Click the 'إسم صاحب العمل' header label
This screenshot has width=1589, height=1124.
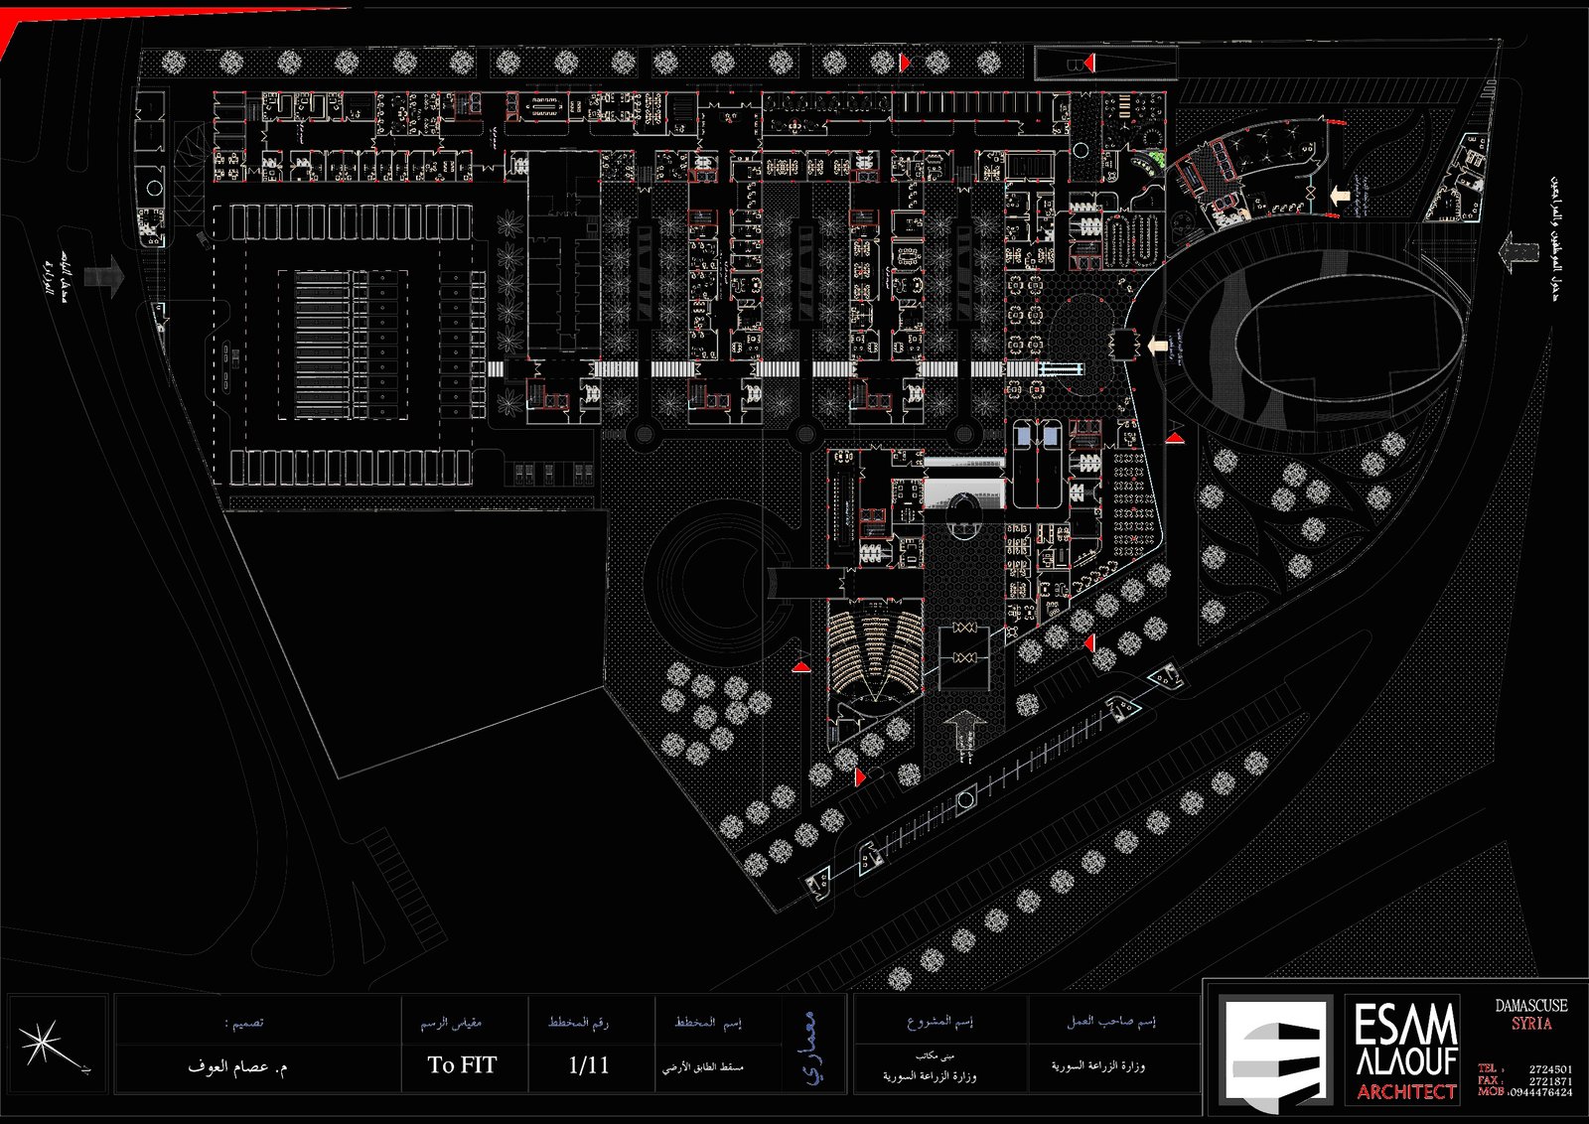click(x=1111, y=1022)
